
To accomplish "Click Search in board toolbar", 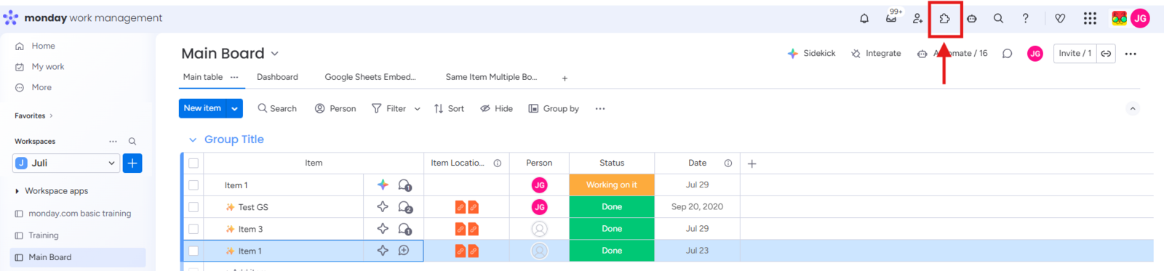I will point(277,109).
